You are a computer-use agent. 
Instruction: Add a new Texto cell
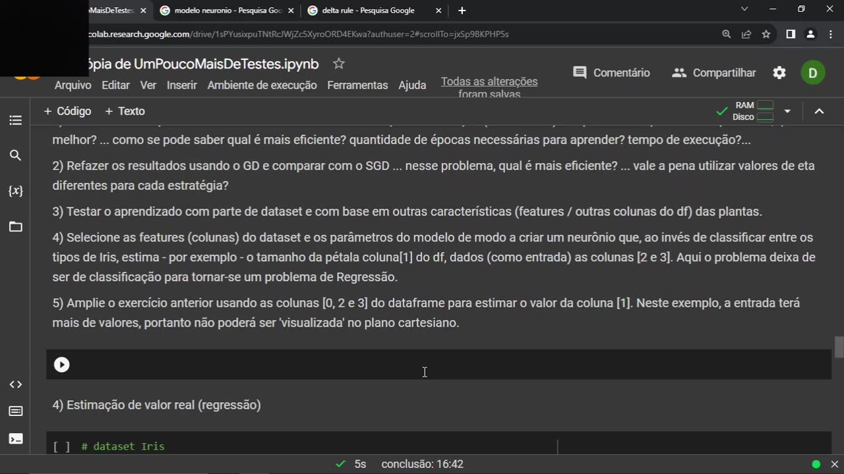click(x=125, y=111)
